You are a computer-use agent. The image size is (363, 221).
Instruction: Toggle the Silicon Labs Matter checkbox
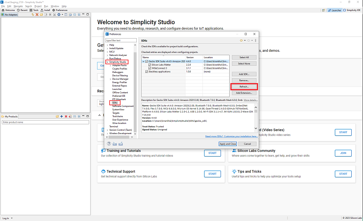(x=150, y=65)
